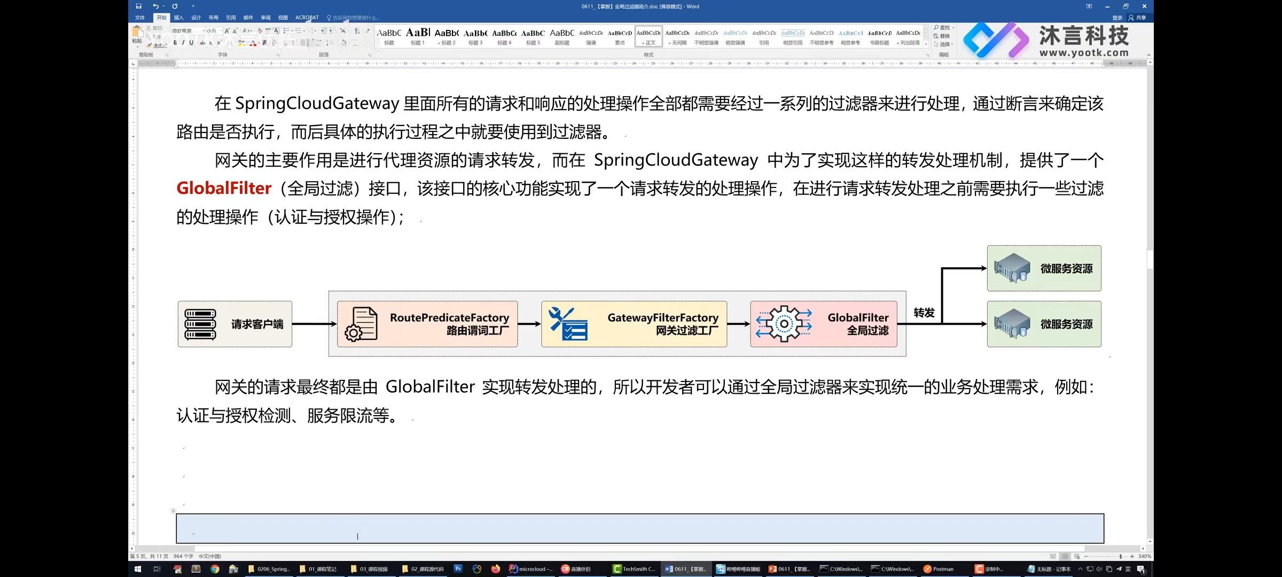Open the Font group dialog launcher
The width and height of the screenshot is (1282, 577).
pyautogui.click(x=278, y=55)
